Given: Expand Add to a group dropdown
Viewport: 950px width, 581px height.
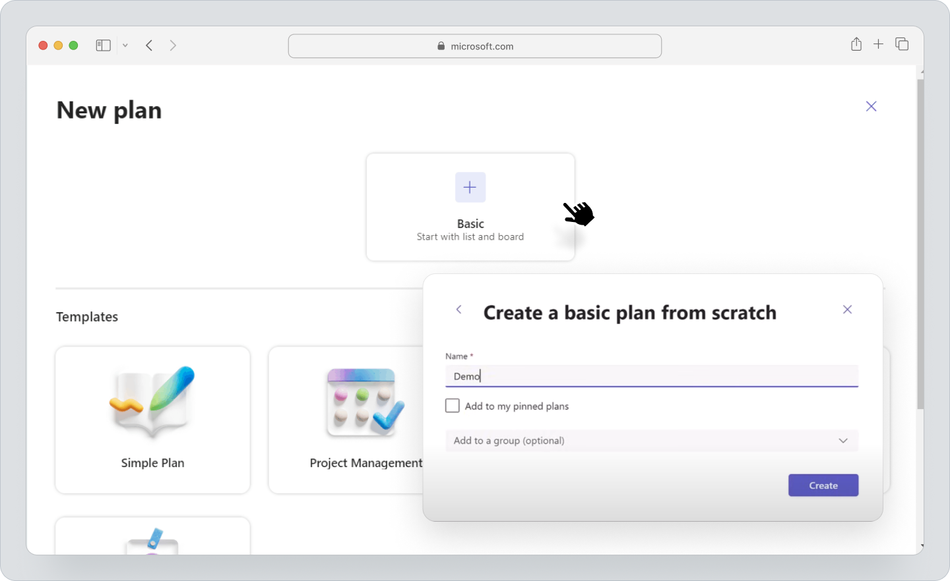Looking at the screenshot, I should coord(651,440).
